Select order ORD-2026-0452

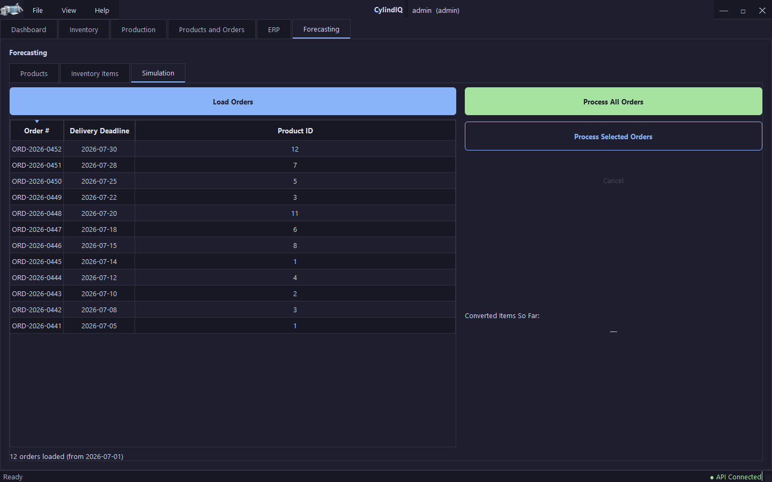37,149
